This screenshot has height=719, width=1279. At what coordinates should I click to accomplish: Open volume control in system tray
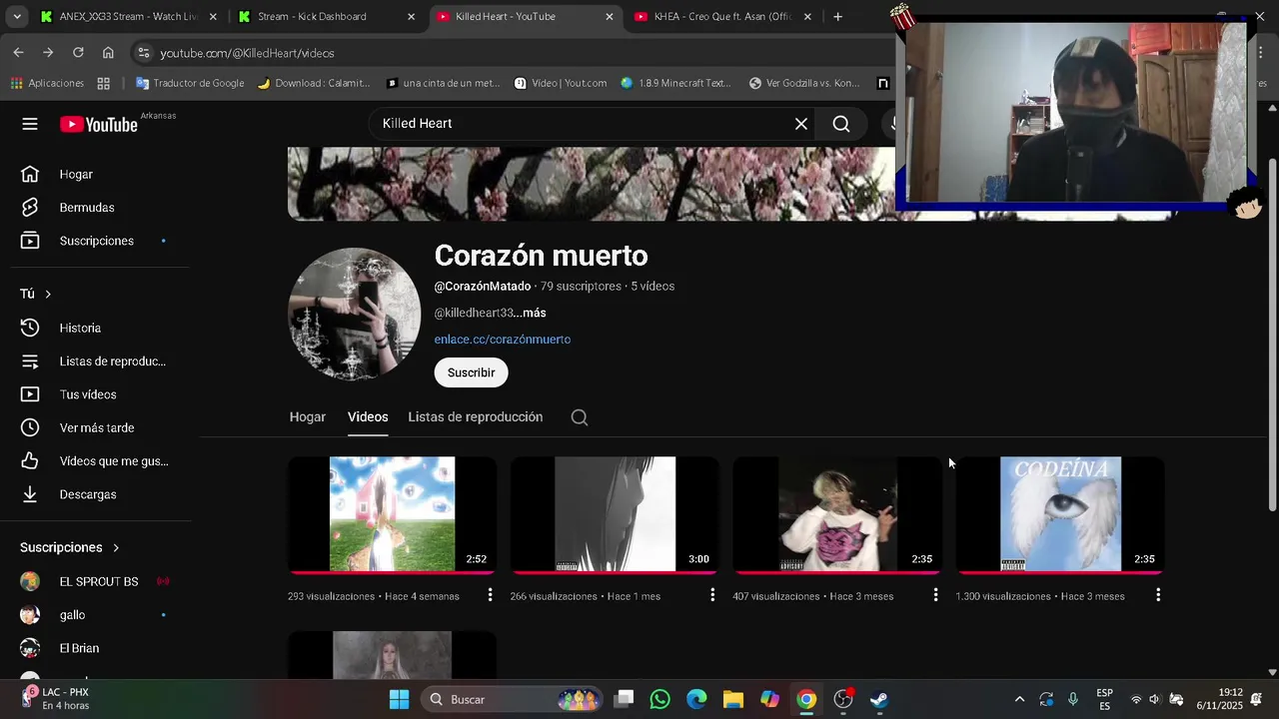coord(1154,699)
